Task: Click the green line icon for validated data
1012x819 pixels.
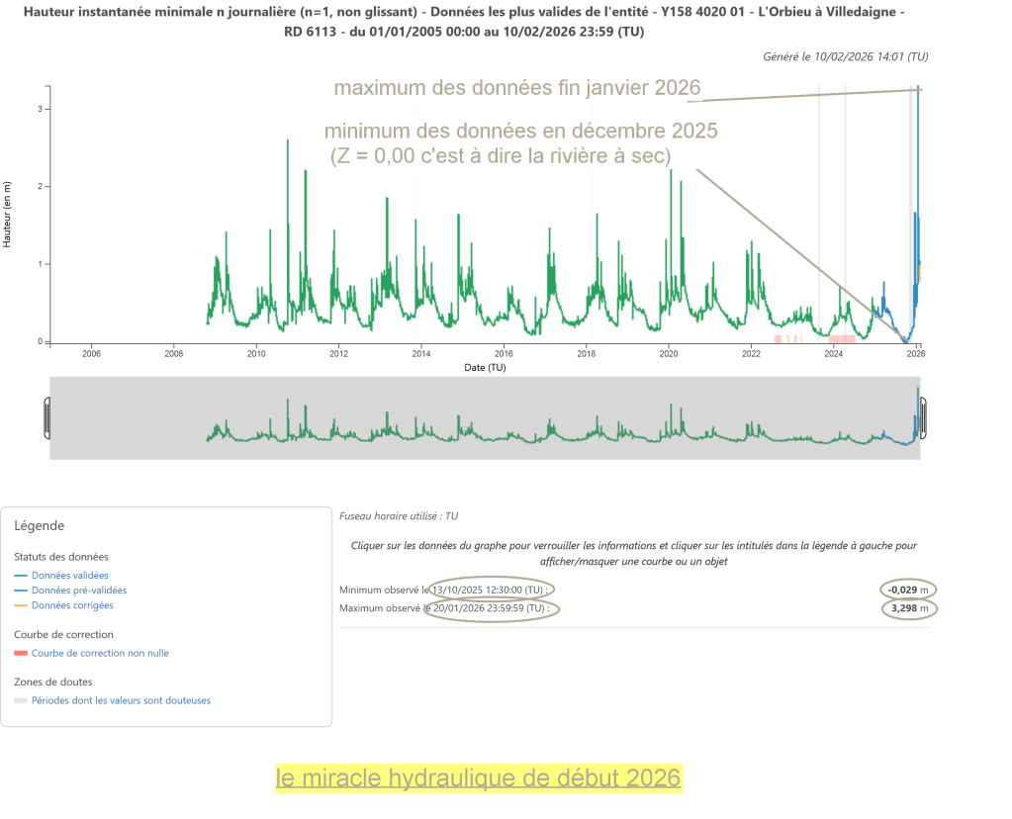Action: [x=21, y=576]
